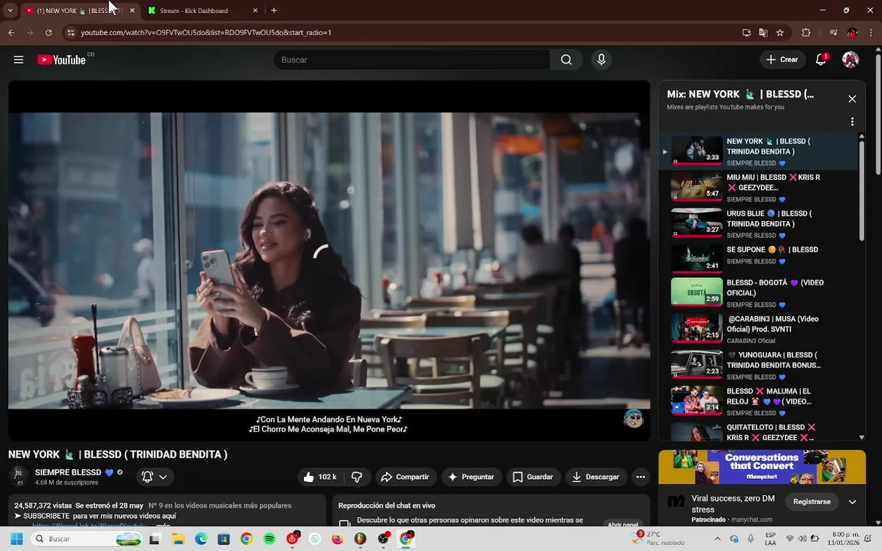This screenshot has height=551, width=882.
Task: Open Firefox from the taskbar
Action: point(338,539)
